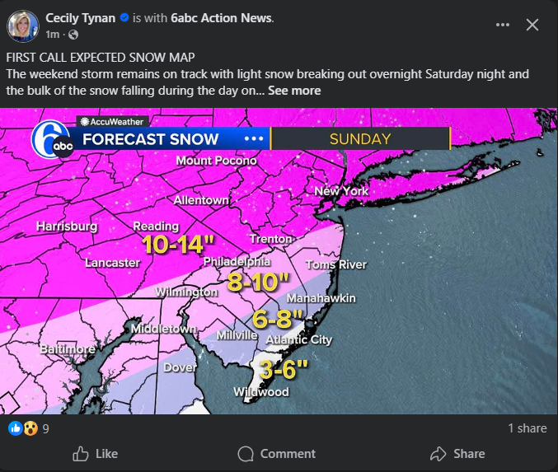Click the Share button

[x=457, y=454]
